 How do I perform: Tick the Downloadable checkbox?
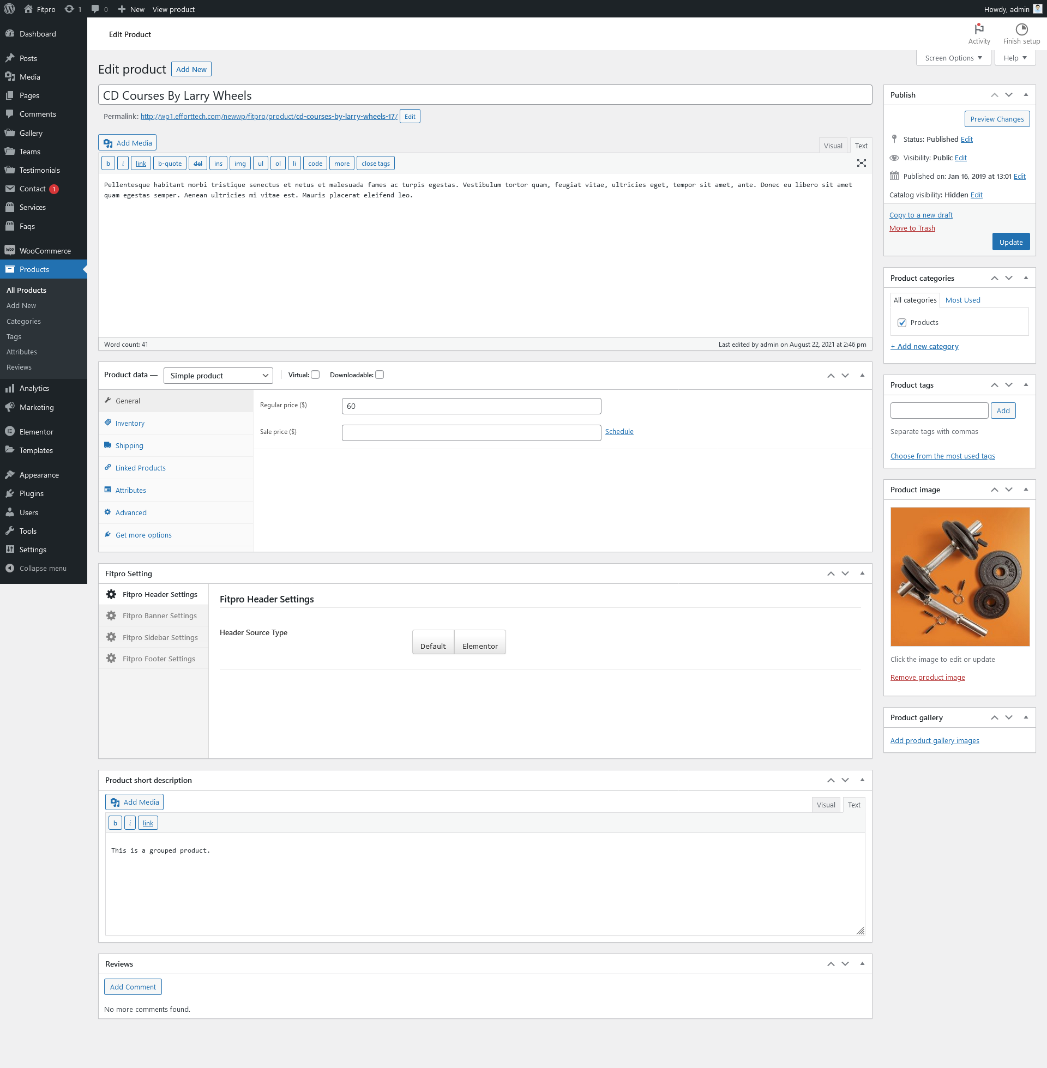point(380,375)
